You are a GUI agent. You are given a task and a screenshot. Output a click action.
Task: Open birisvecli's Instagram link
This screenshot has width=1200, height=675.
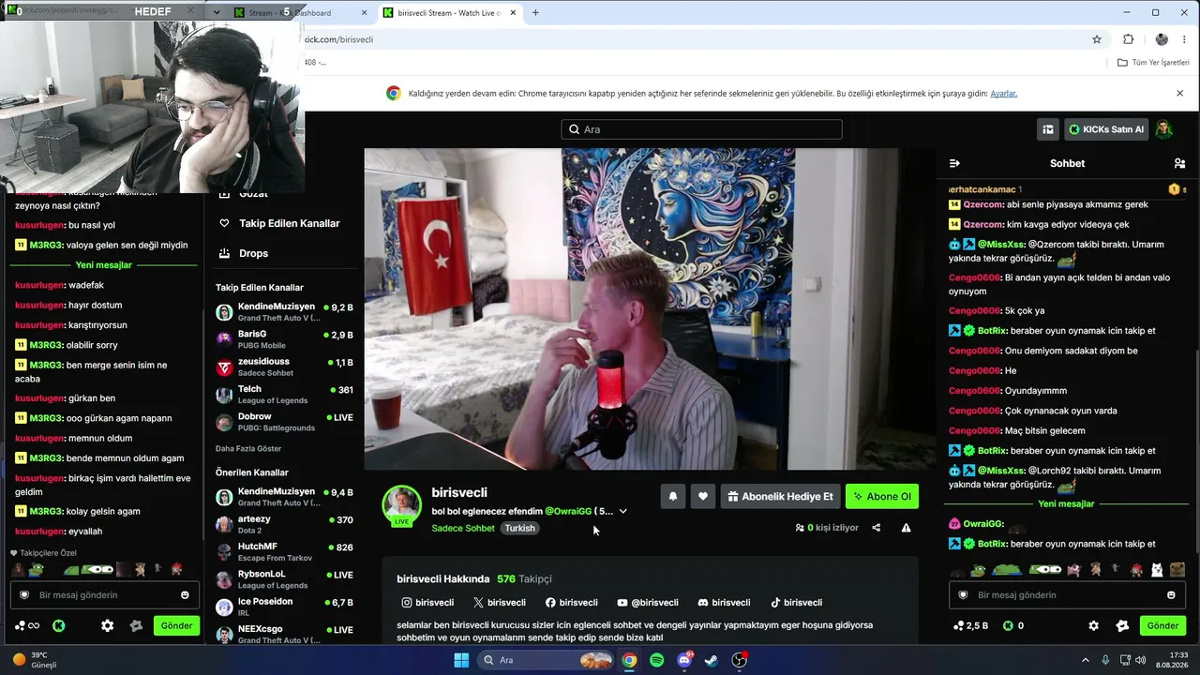click(x=427, y=603)
